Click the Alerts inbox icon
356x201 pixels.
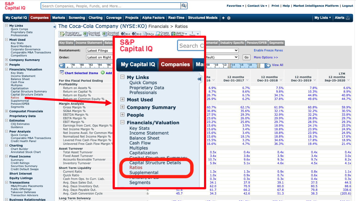348,18
